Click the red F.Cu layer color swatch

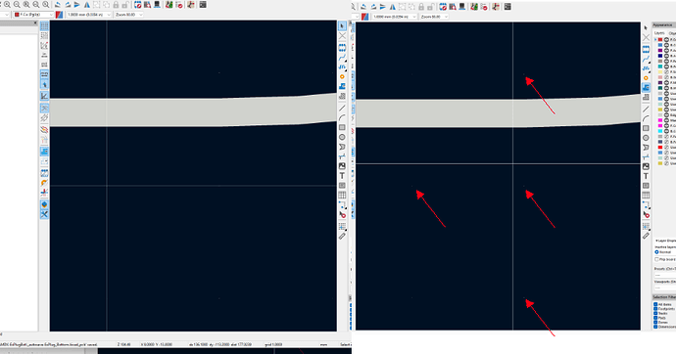pos(660,39)
